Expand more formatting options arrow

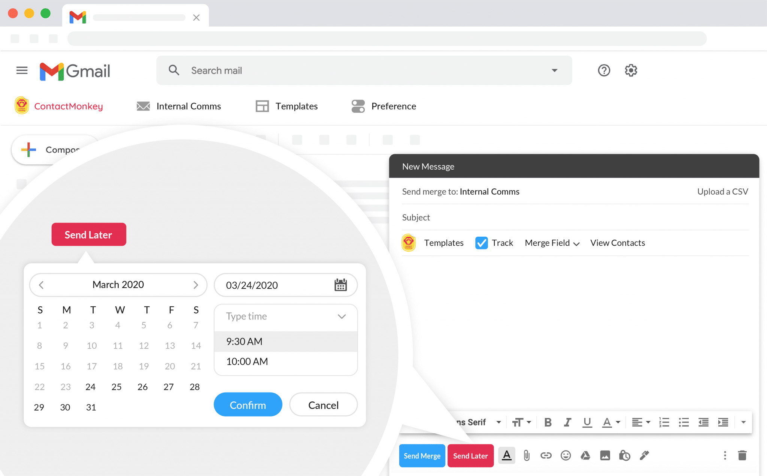[x=743, y=422]
